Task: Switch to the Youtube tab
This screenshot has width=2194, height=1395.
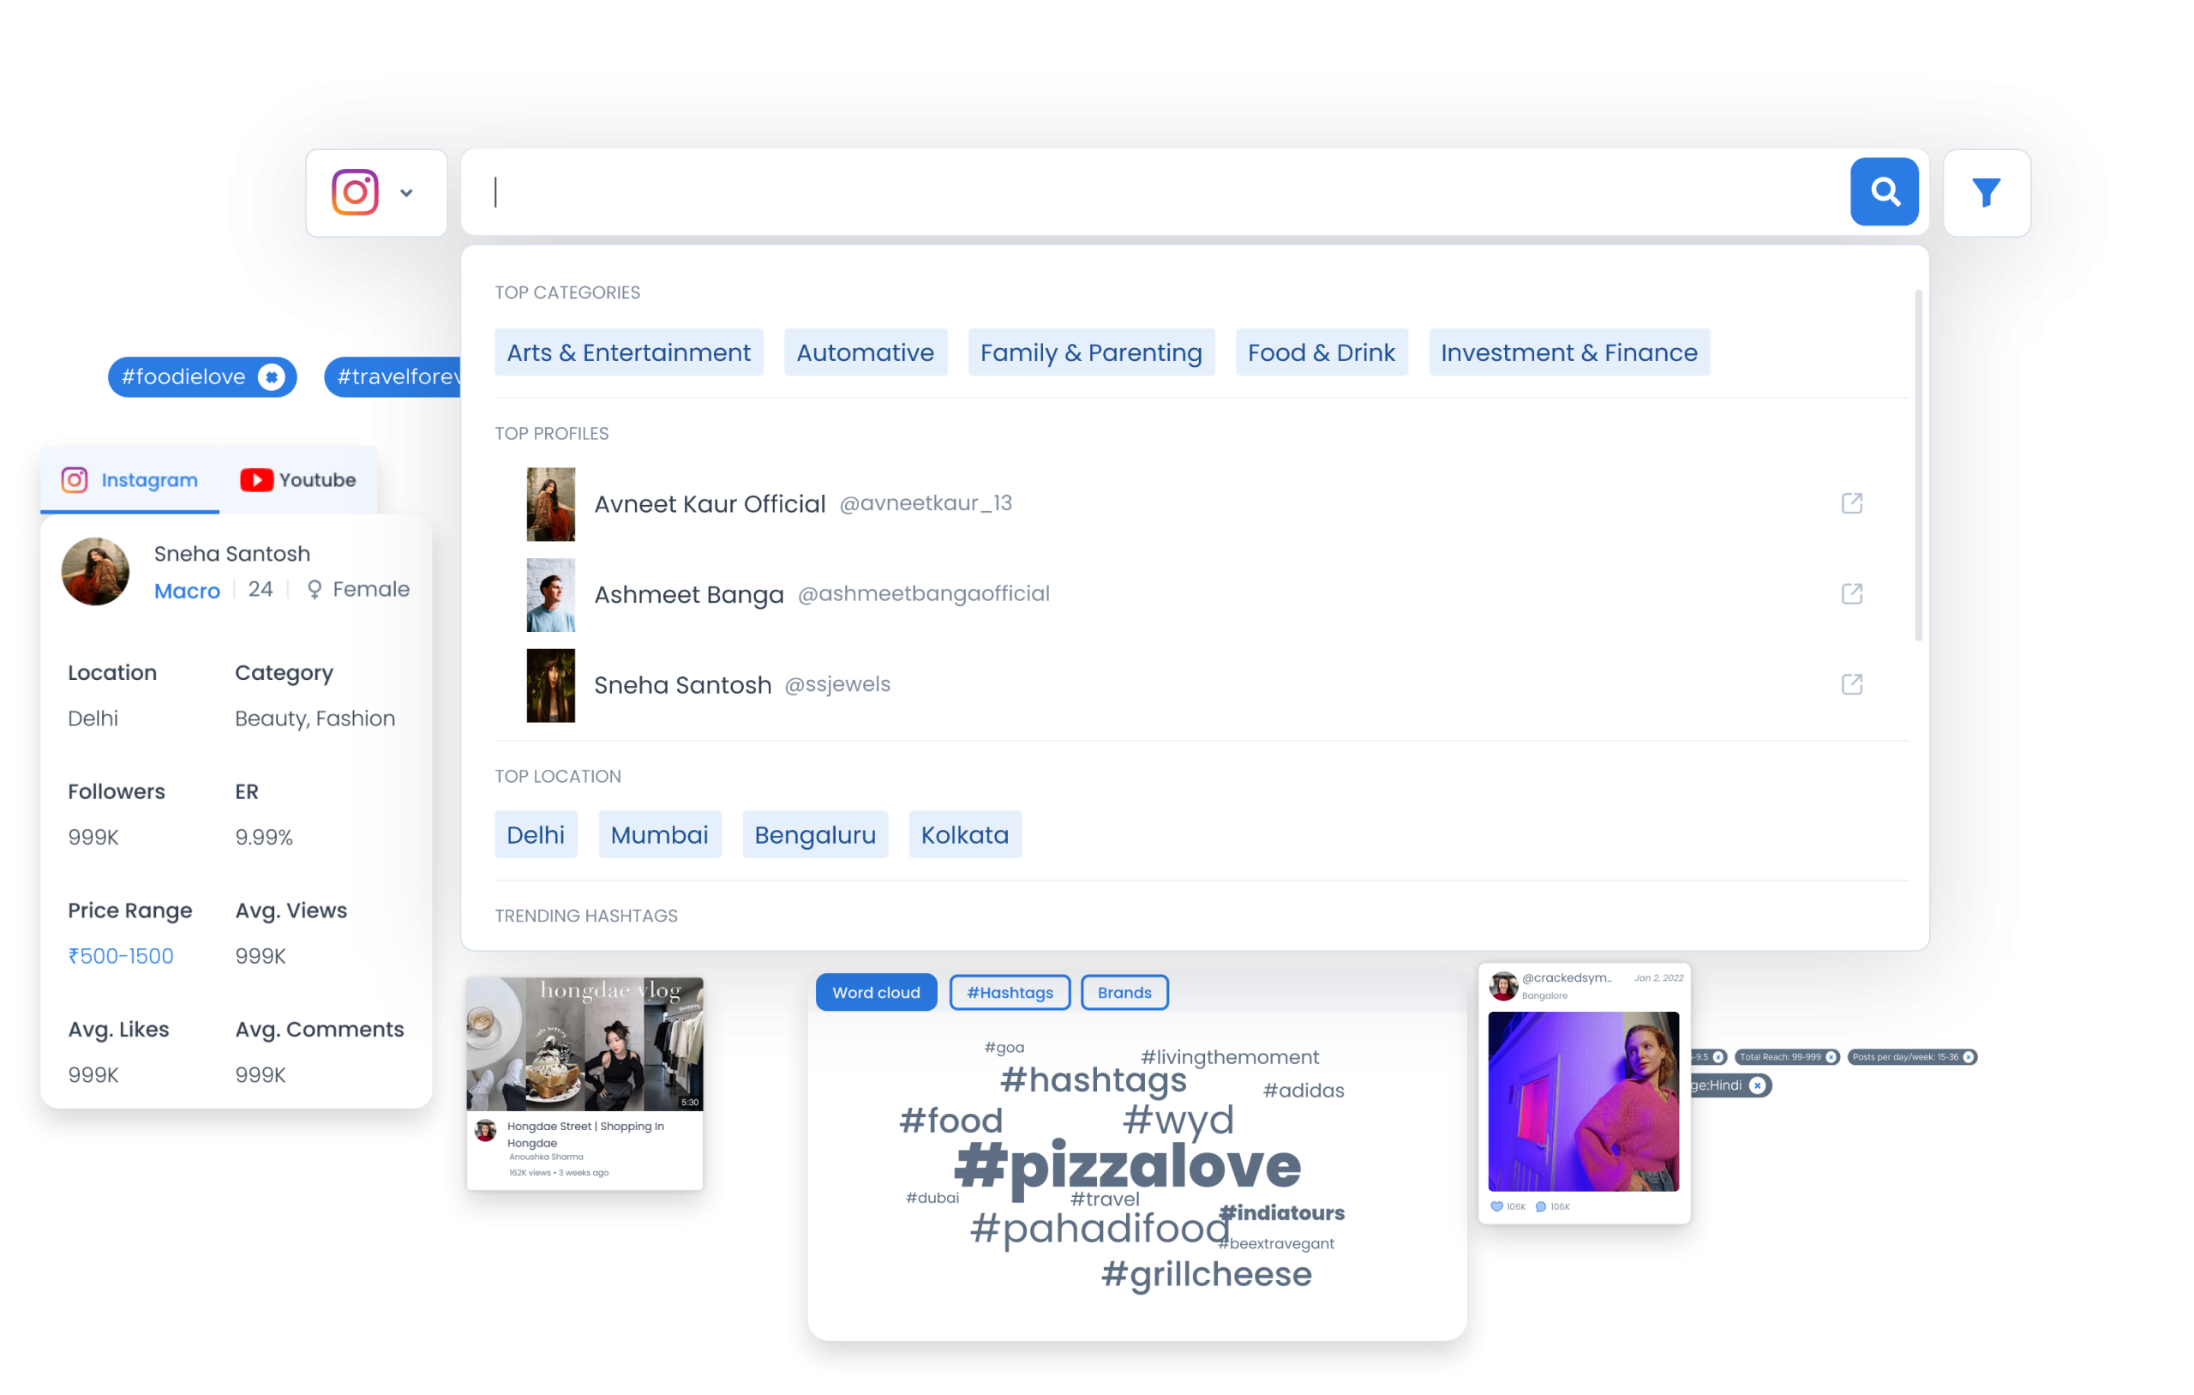Action: pyautogui.click(x=298, y=479)
